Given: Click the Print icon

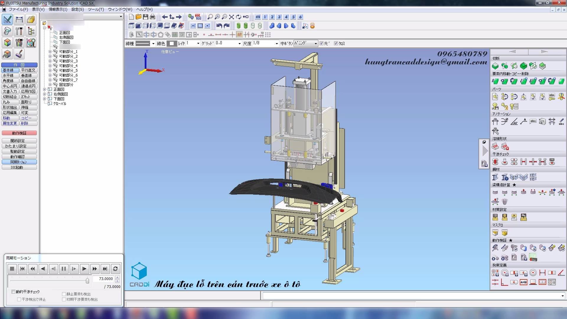Looking at the screenshot, I should tap(152, 17).
